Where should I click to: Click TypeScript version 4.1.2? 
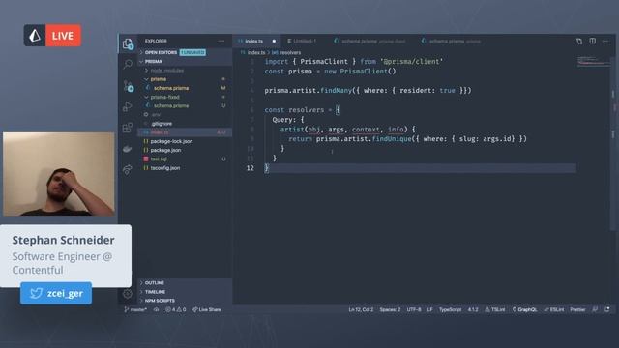473,309
